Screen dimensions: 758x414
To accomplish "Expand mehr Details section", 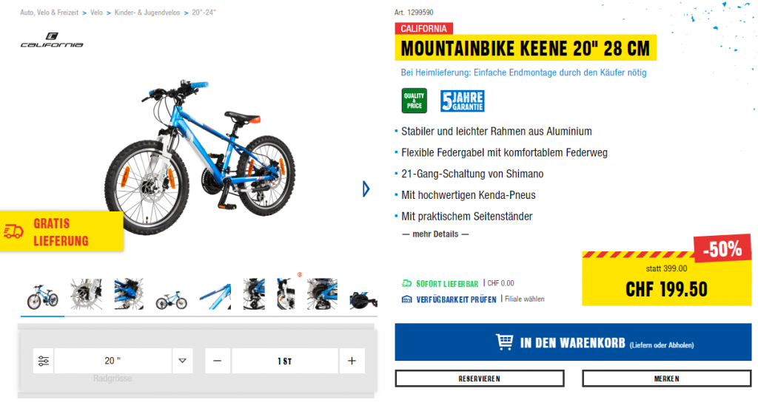I will coord(435,234).
